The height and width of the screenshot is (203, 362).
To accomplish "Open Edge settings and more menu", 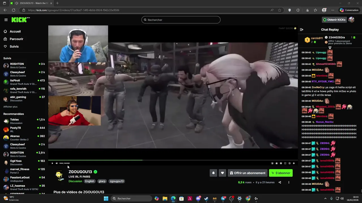I will coord(333,10).
